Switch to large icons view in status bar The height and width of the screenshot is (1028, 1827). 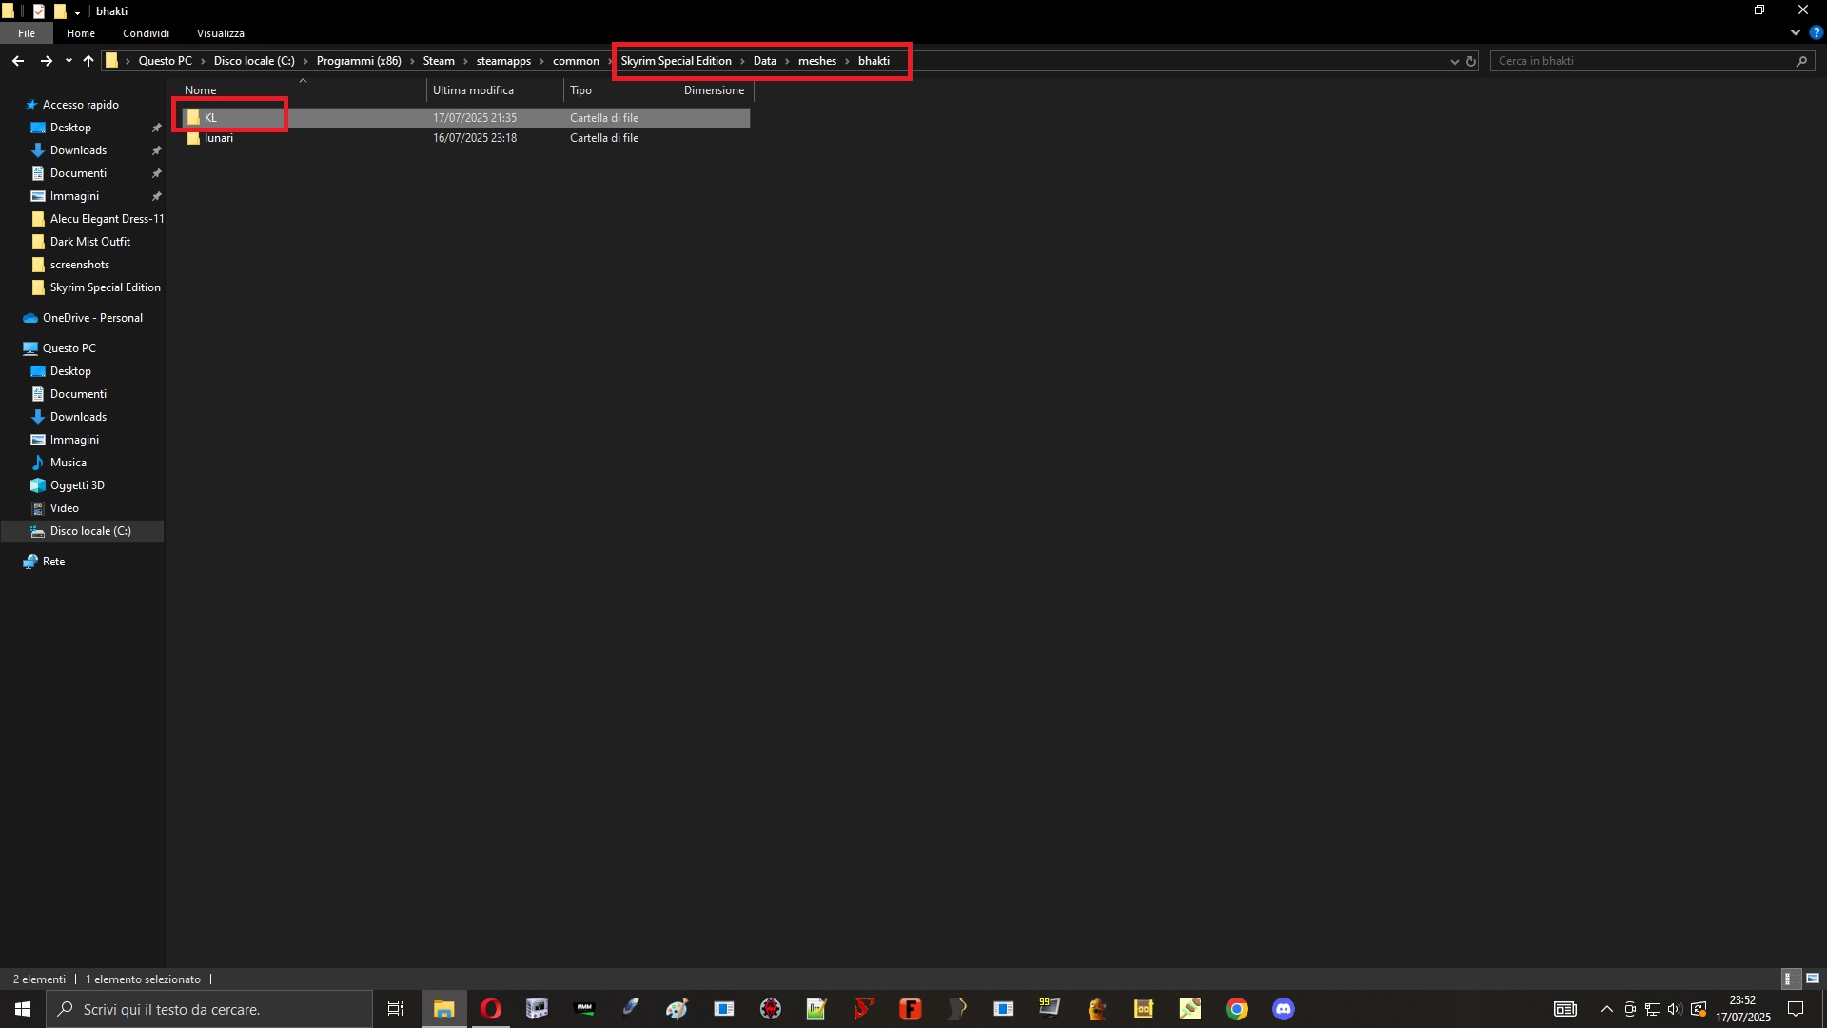coord(1813,979)
